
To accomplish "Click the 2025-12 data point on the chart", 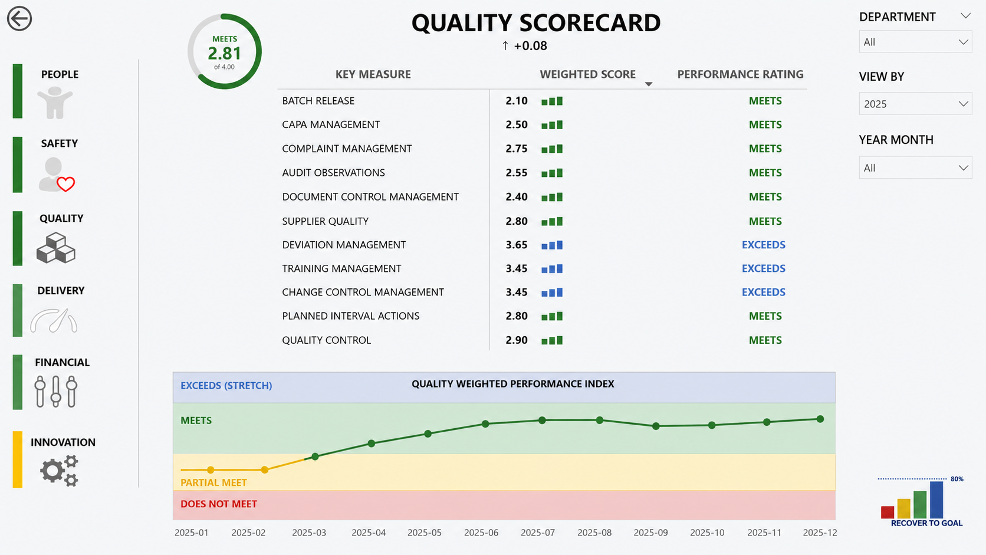I will point(820,419).
